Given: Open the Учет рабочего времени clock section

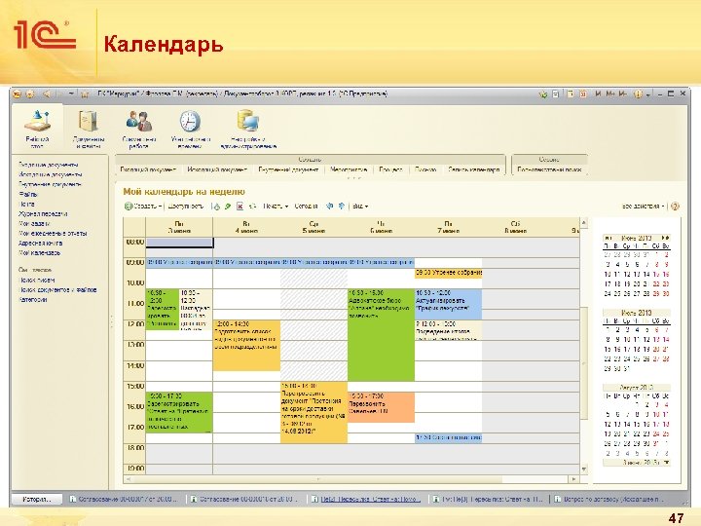Looking at the screenshot, I should click(191, 129).
